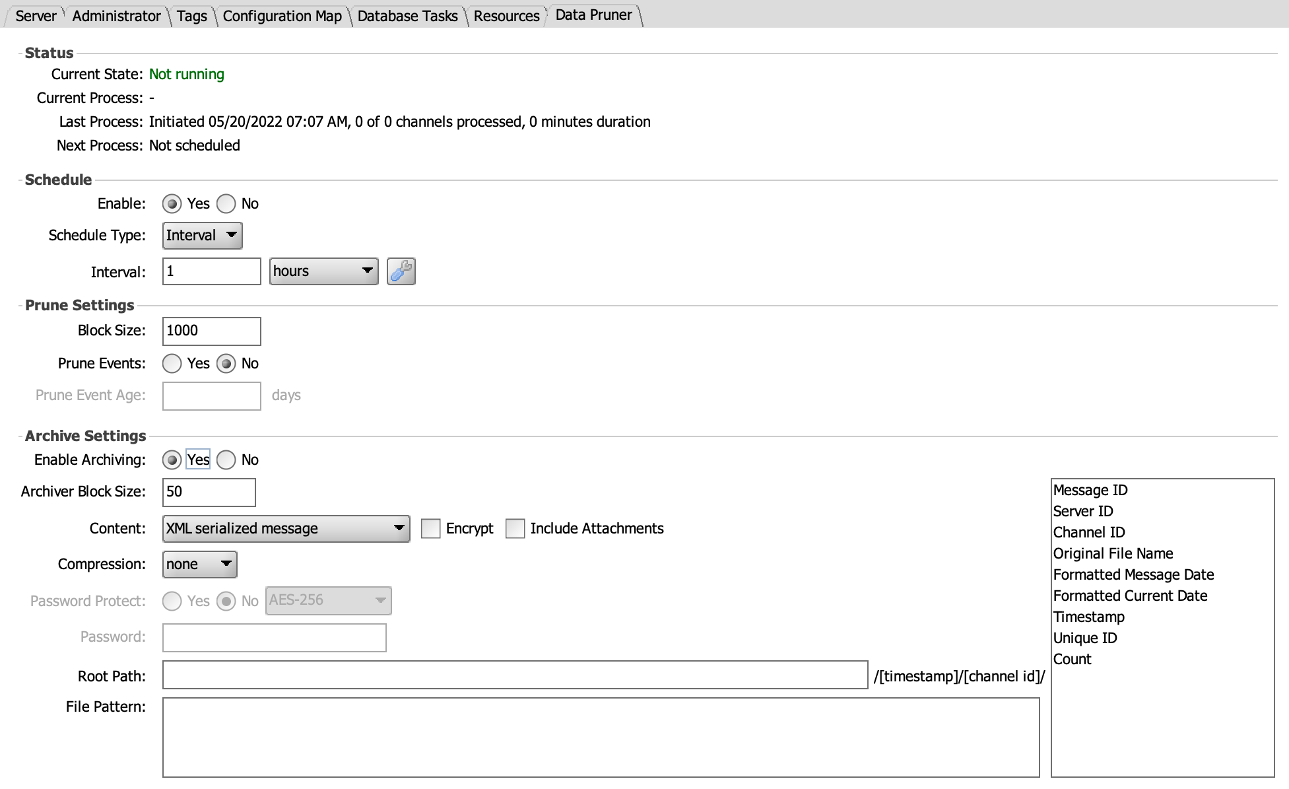Select Message ID in the variable list

(1090, 491)
